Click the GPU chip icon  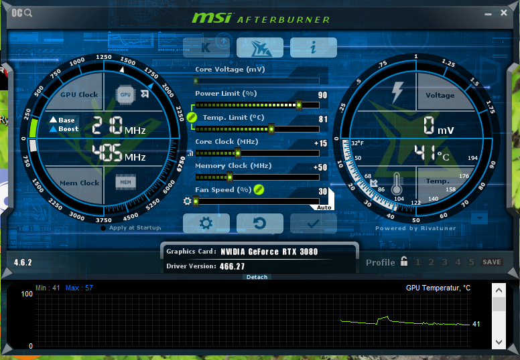coord(125,95)
